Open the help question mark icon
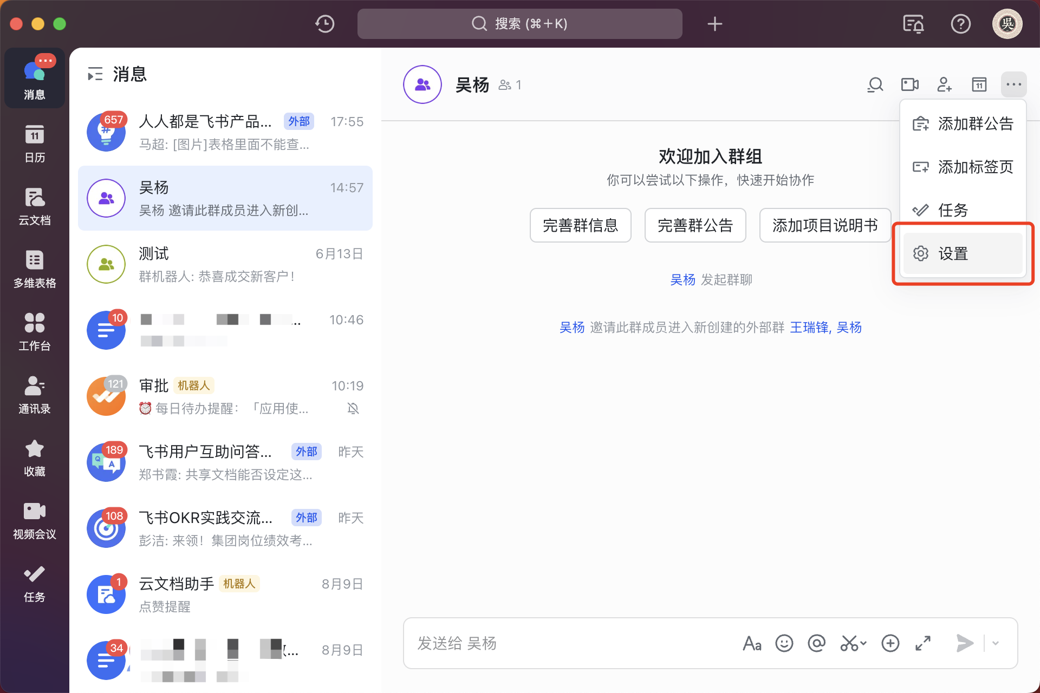This screenshot has height=693, width=1040. click(961, 24)
